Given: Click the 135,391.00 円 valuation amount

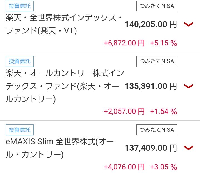Looking at the screenshot, I should (x=151, y=86).
